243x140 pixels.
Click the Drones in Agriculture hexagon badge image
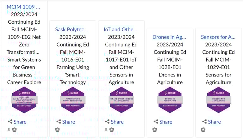click(170, 100)
